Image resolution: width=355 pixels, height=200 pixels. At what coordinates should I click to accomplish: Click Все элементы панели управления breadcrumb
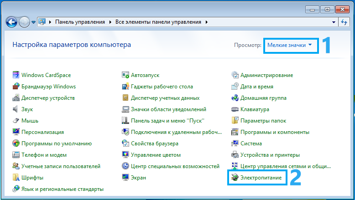[x=158, y=22]
